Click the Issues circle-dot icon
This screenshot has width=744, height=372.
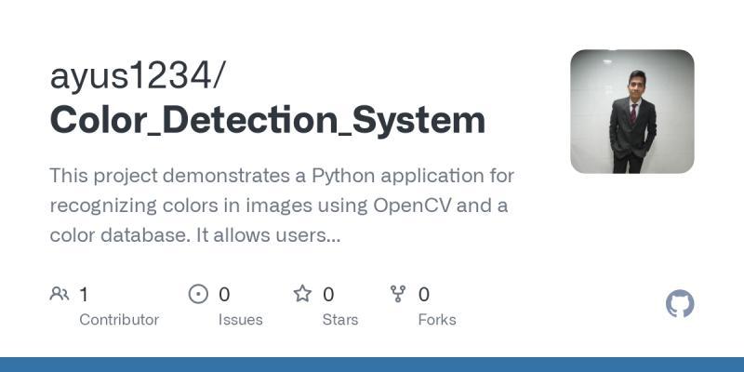tap(198, 294)
